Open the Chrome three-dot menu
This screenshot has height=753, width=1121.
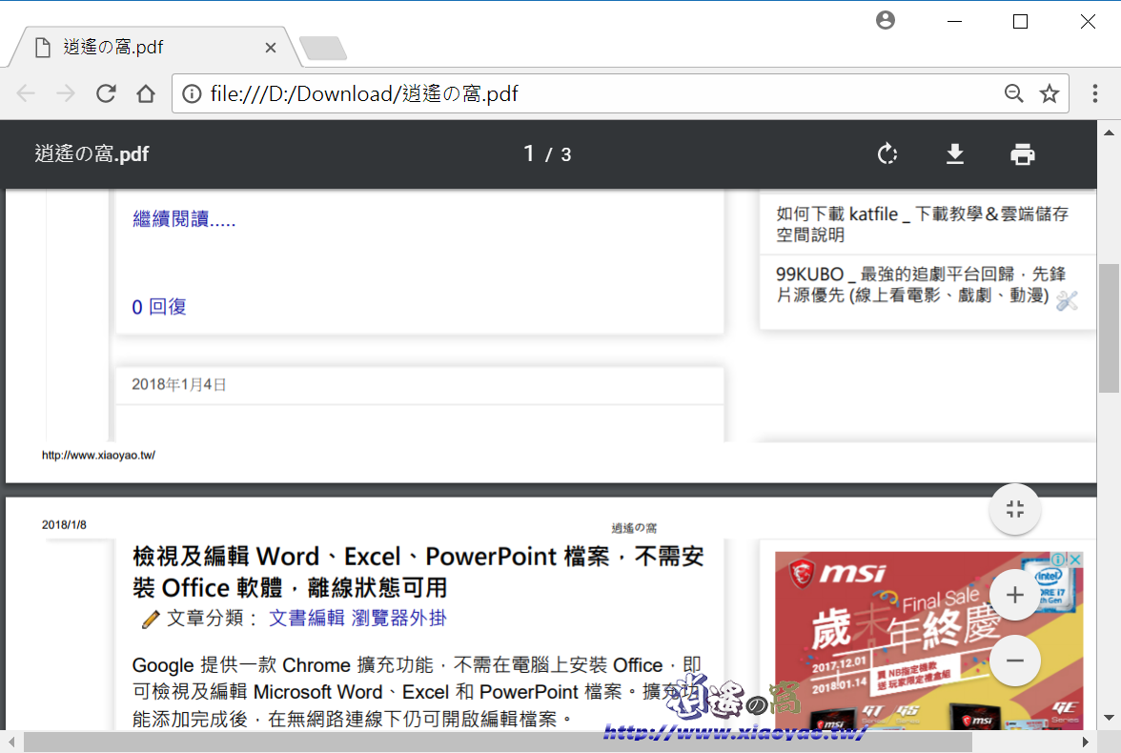[1094, 93]
